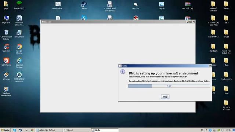Select the Google Chrome desktop icon
Screen dimensions: 235x132
19,49
